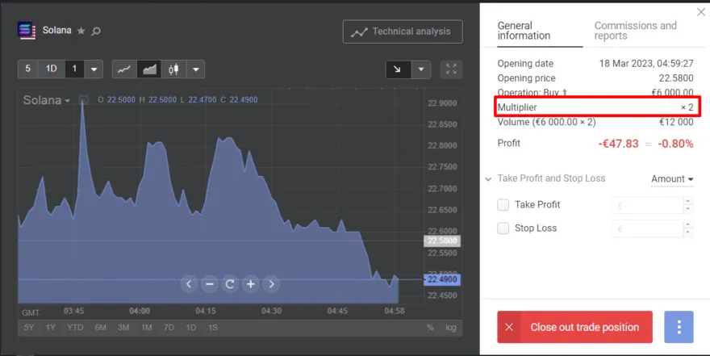Enable the Stop Loss checkbox
This screenshot has height=356, width=710.
click(503, 228)
